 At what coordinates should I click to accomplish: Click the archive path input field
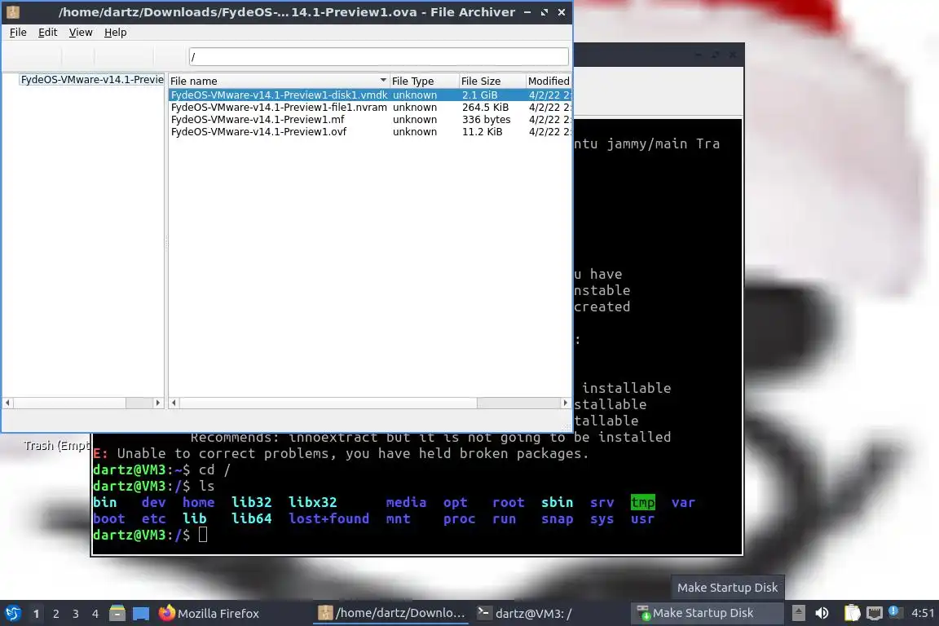(378, 56)
